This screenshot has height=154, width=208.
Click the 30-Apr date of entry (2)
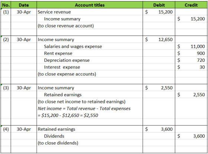(x=24, y=39)
